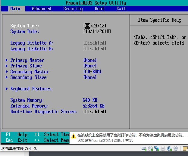
Task: Select Legacy Diskette A Disabled value
Action: [95, 43]
